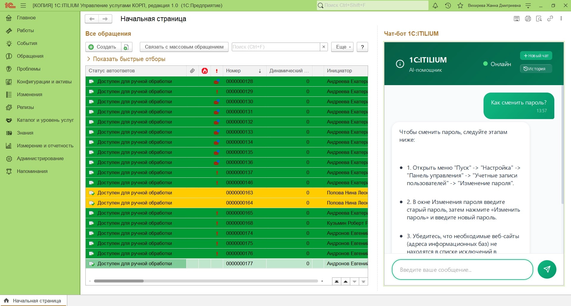Open the Администрирование section
Viewport: 571px width, 306px height.
tap(40, 158)
